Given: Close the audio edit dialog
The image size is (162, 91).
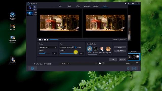Looking at the screenshot, I should tap(125, 4).
